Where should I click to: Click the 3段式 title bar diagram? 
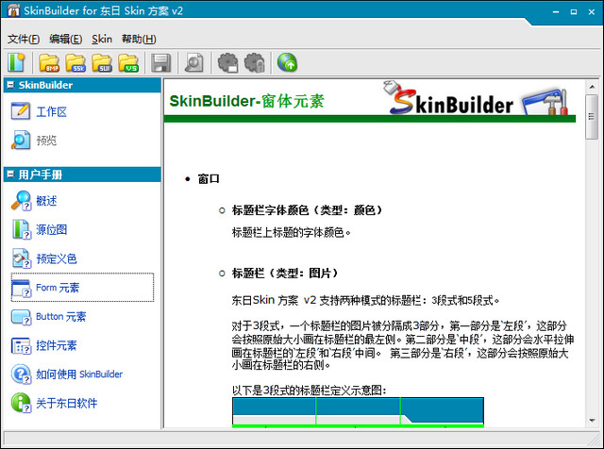click(358, 412)
